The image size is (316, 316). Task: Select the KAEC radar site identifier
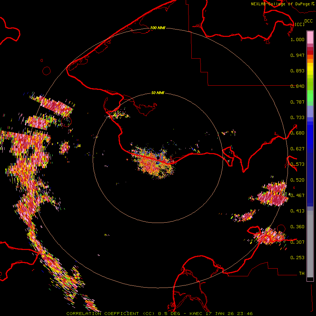(x=196, y=314)
